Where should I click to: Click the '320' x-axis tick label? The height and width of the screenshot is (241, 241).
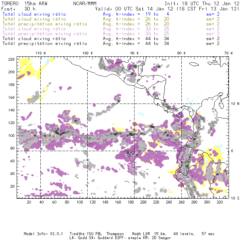pyautogui.click(x=220, y=202)
